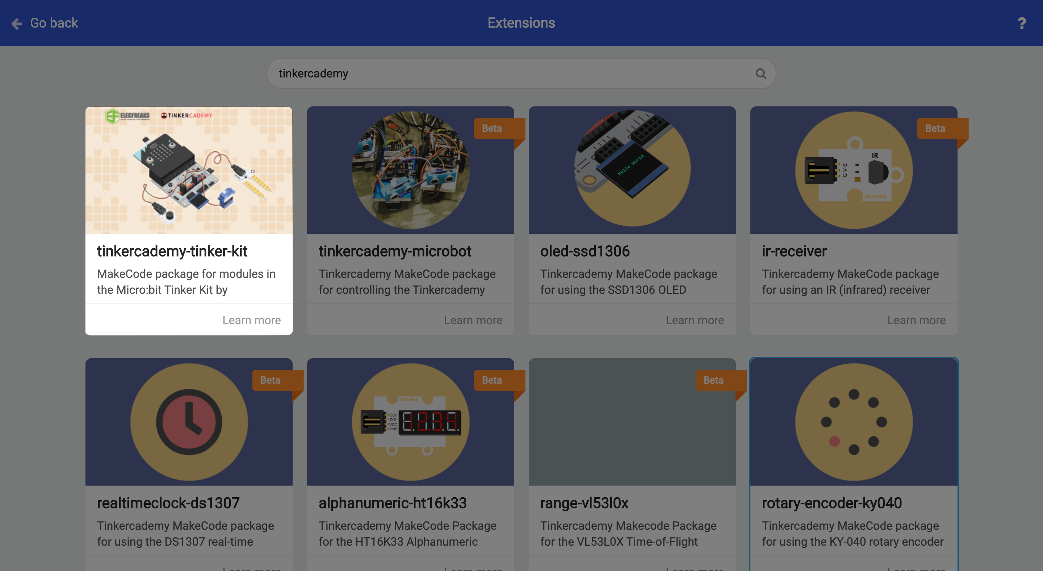Image resolution: width=1043 pixels, height=571 pixels.
Task: Select the tinkercademy-microbot robot image
Action: (x=410, y=170)
